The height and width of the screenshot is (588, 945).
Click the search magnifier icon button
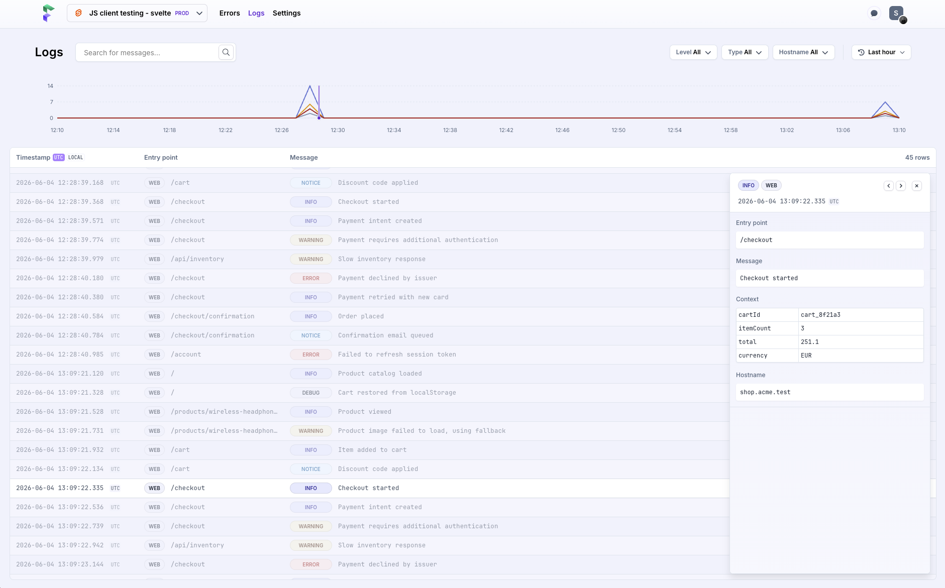tap(226, 52)
